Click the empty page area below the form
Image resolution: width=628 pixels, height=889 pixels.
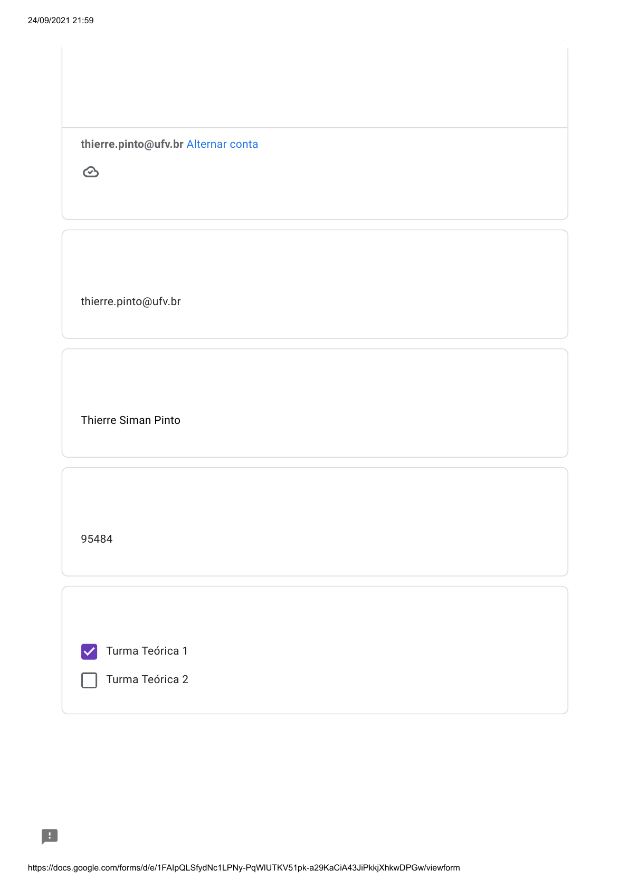coord(315,771)
